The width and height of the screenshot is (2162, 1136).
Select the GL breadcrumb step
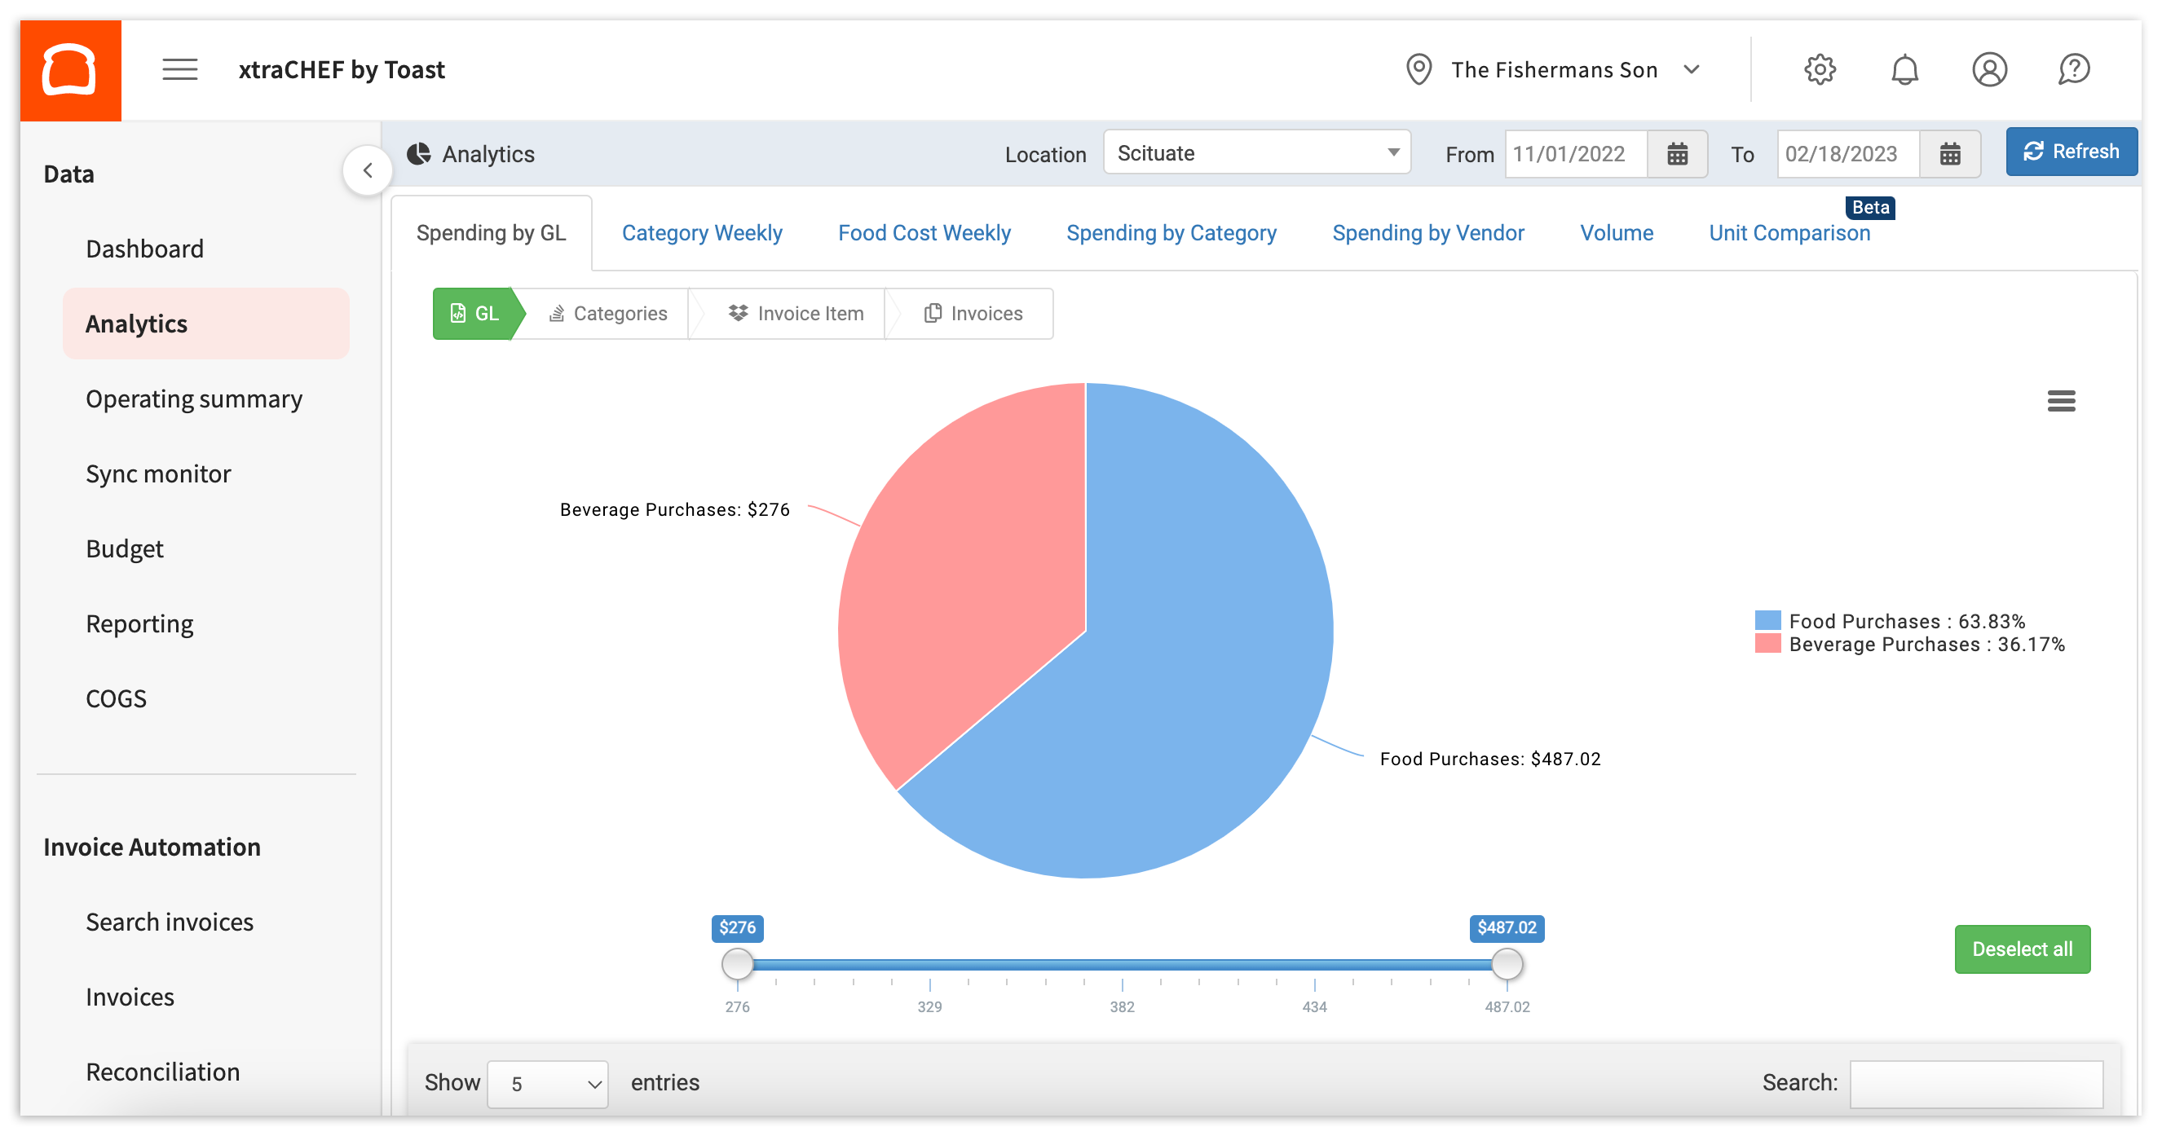tap(477, 313)
